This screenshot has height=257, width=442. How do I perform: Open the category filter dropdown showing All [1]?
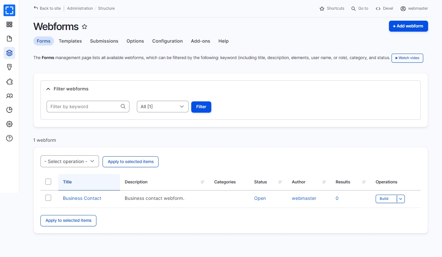(162, 107)
